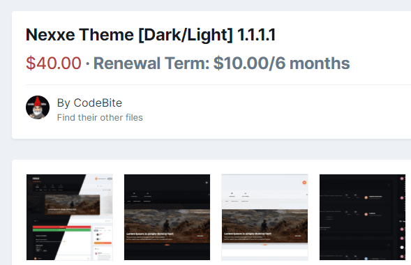Open the CodeBite author avatar
The height and width of the screenshot is (265, 411).
pos(38,107)
